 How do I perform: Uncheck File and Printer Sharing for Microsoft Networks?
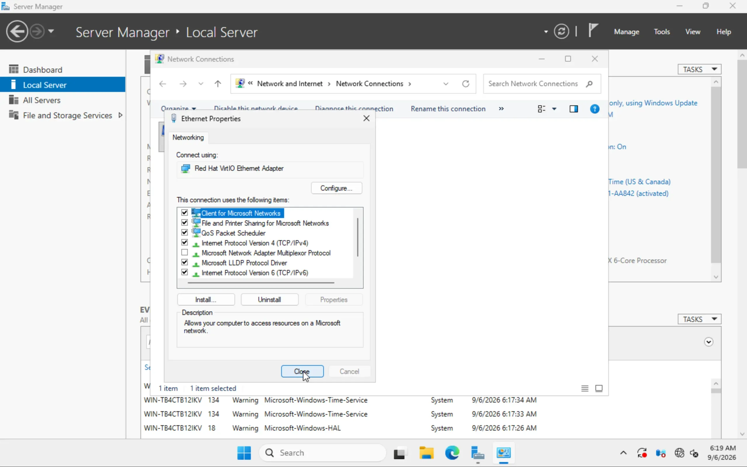185,222
